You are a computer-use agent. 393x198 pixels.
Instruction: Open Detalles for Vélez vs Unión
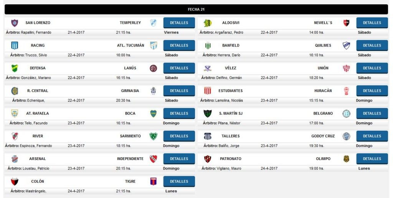pyautogui.click(x=372, y=68)
